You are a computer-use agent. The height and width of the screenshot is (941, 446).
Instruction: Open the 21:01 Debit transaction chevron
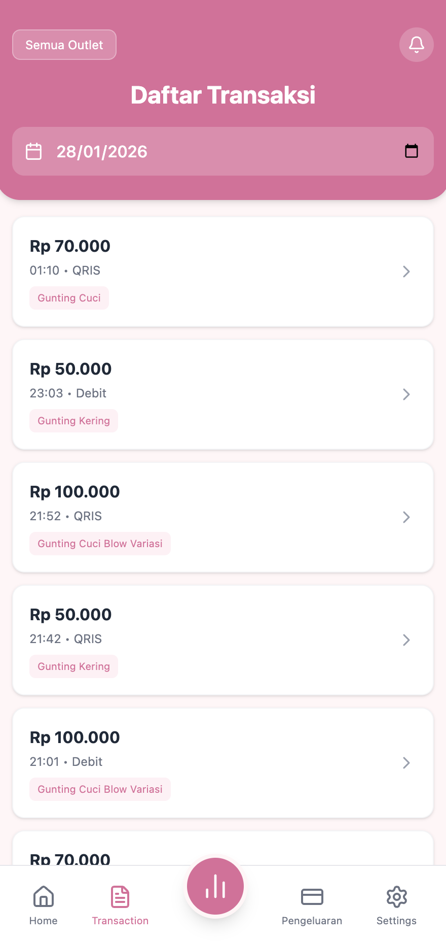(x=406, y=763)
